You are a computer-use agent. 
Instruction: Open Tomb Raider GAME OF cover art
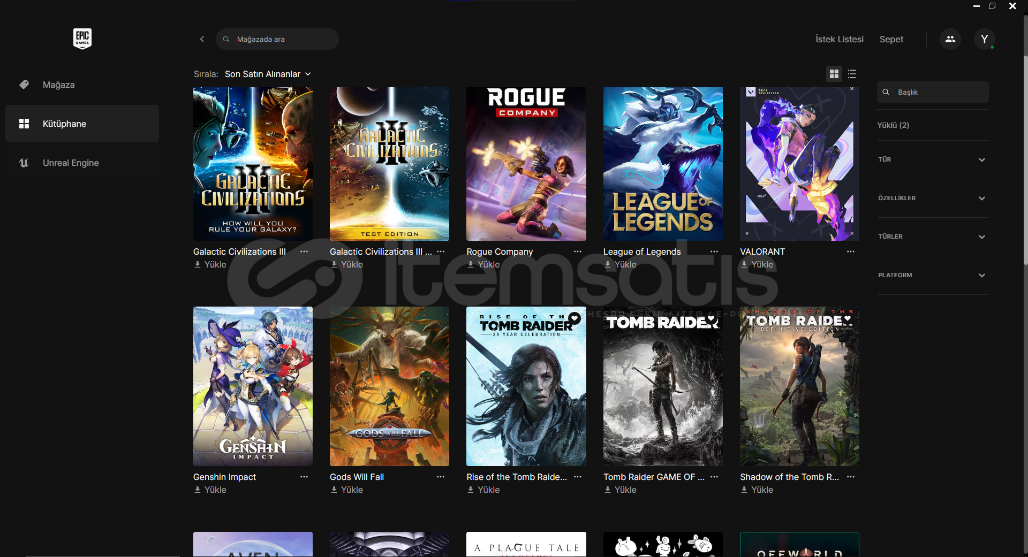pyautogui.click(x=663, y=386)
